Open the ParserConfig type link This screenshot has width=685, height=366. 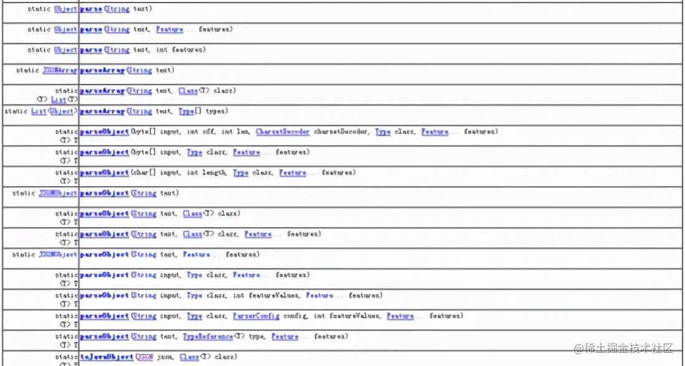point(256,316)
